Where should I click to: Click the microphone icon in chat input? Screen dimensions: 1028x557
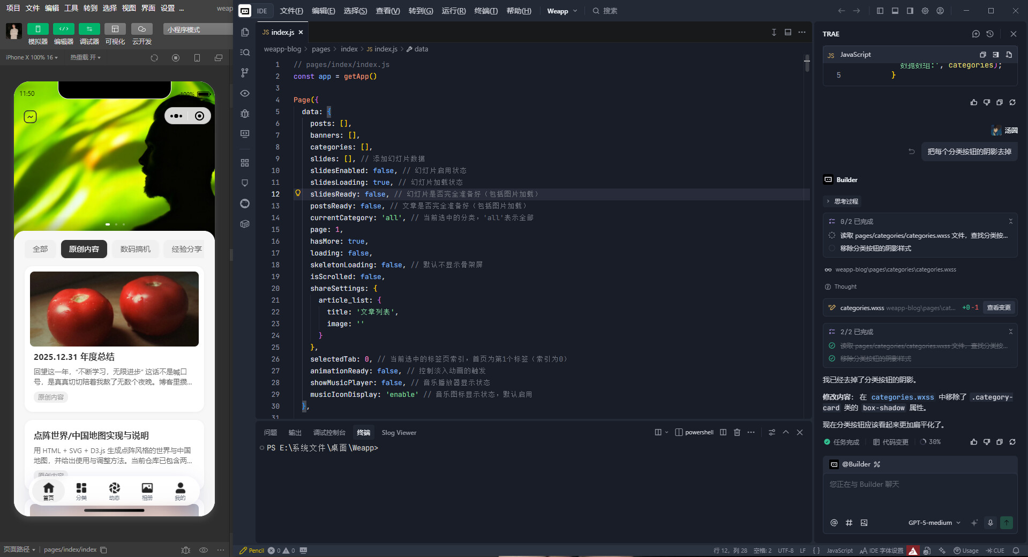(990, 523)
